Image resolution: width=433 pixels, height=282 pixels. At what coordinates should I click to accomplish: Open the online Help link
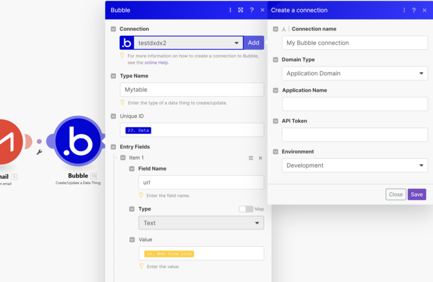click(x=156, y=63)
